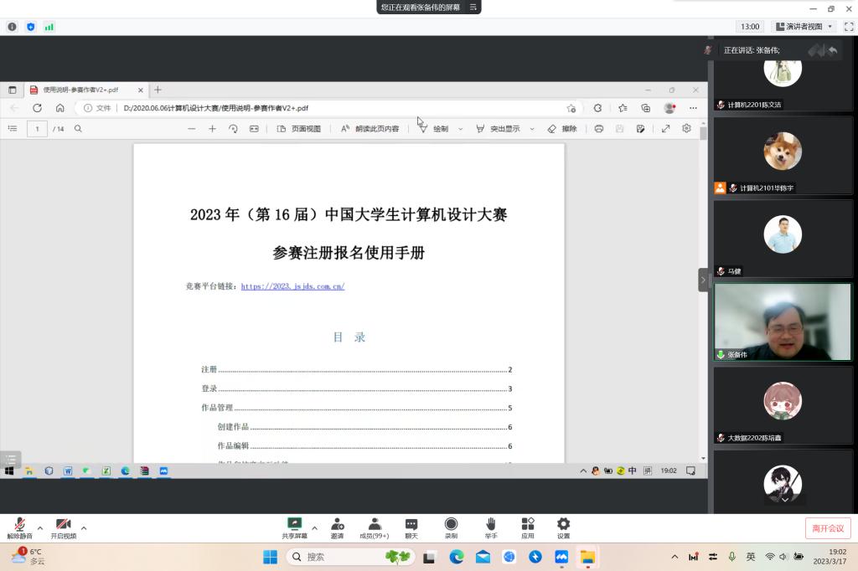Select participant 马健 in video list

pyautogui.click(x=783, y=239)
